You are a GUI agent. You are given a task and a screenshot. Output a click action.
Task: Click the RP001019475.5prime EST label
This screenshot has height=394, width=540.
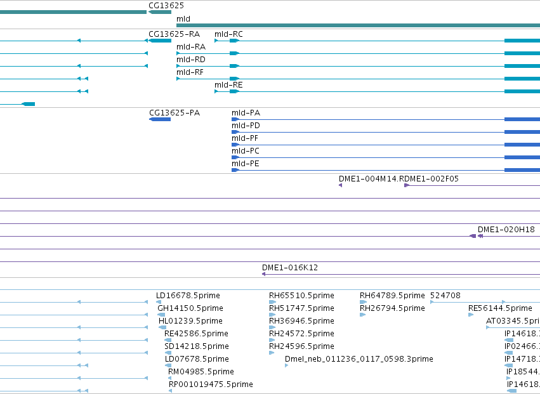pyautogui.click(x=211, y=384)
